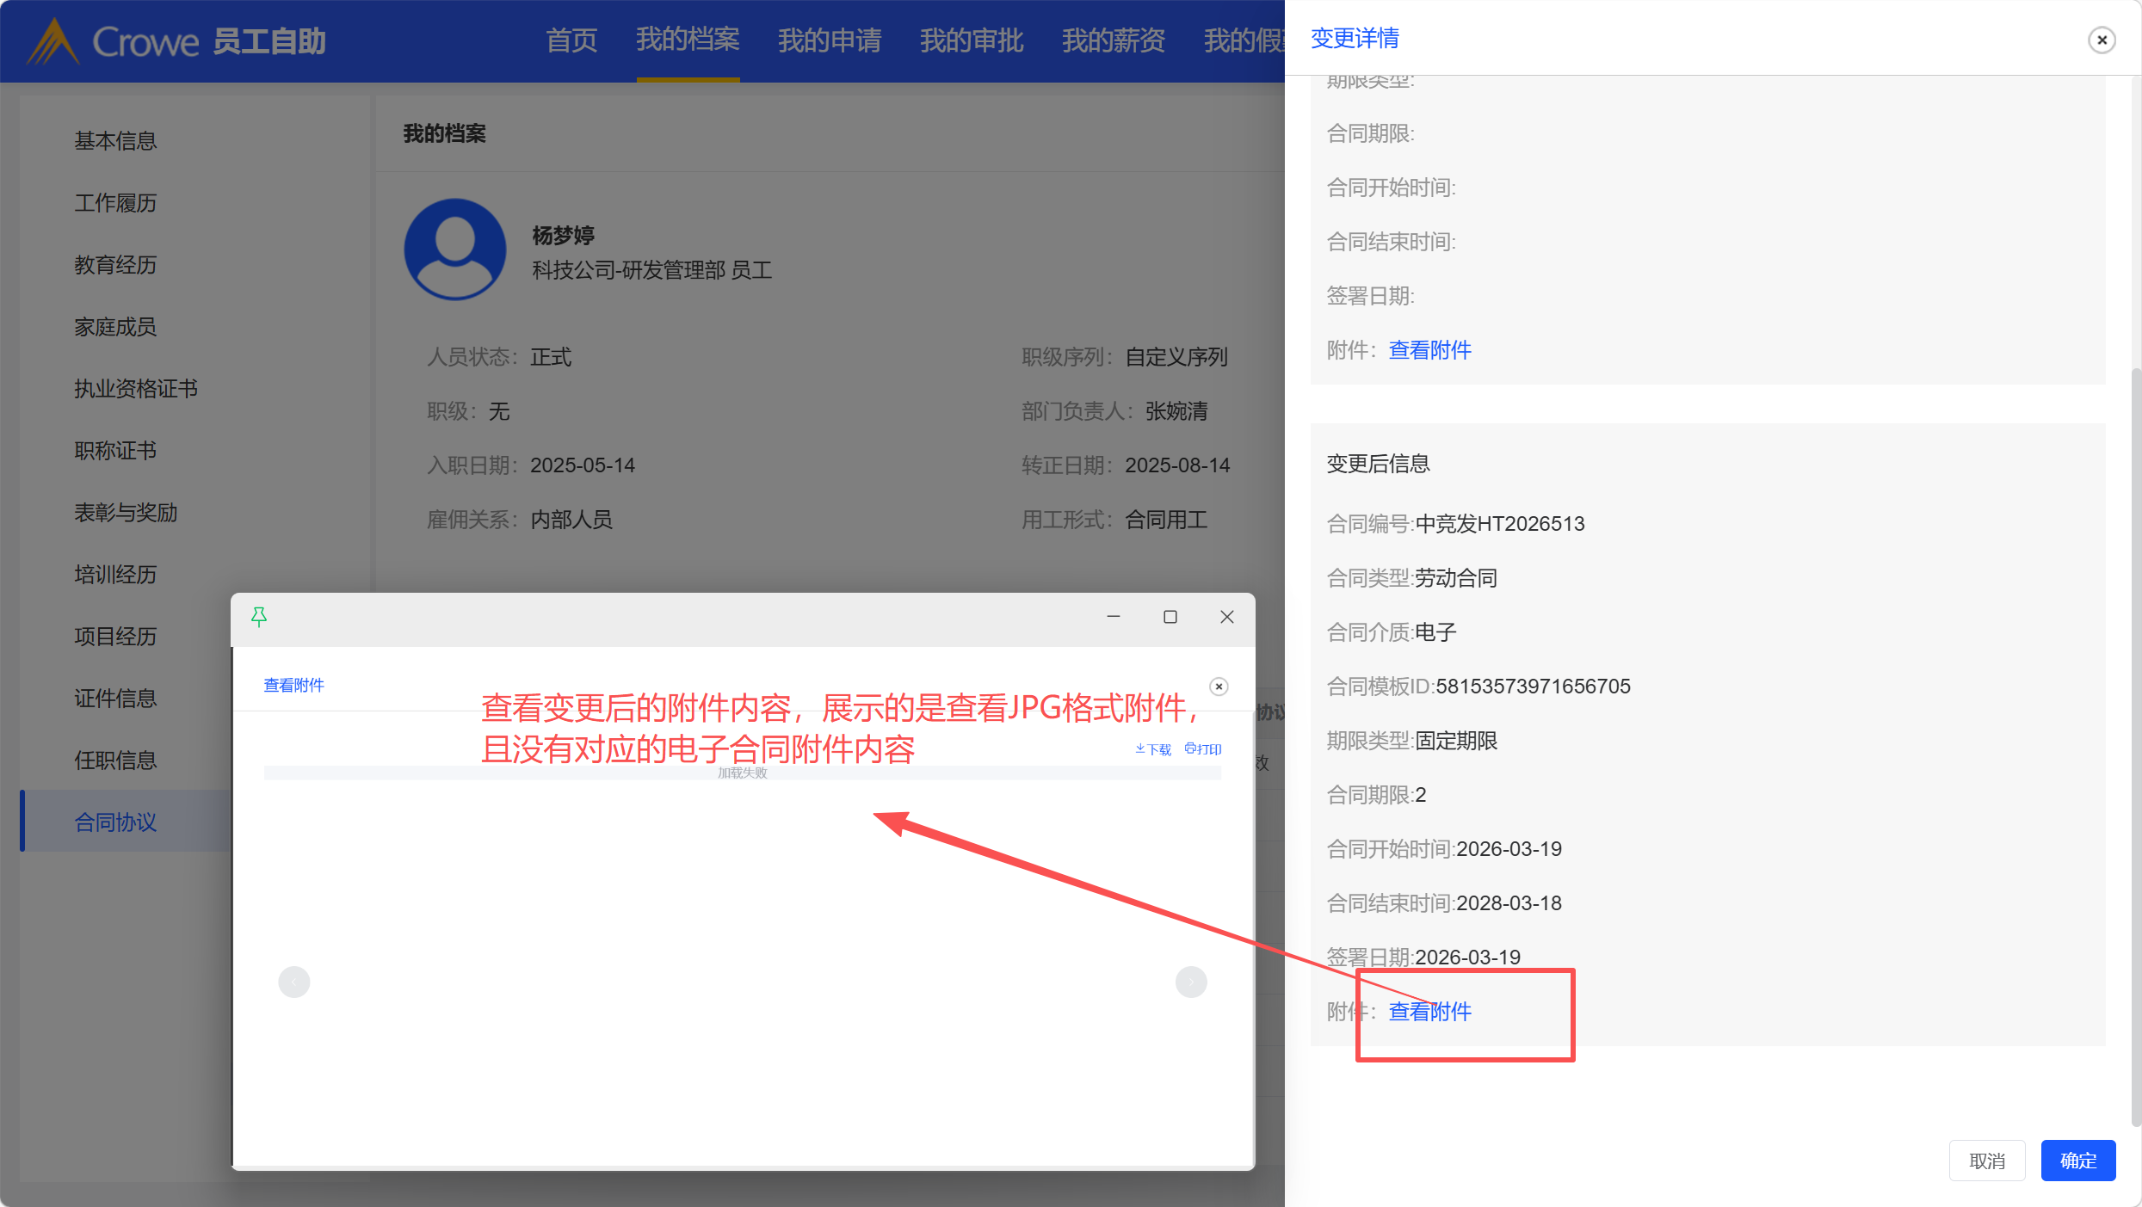2142x1207 pixels.
Task: Open the 我的申请 menu
Action: pyautogui.click(x=830, y=40)
